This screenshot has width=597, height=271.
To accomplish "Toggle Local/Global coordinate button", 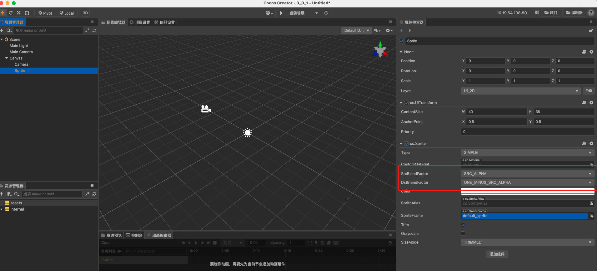I will [x=67, y=13].
